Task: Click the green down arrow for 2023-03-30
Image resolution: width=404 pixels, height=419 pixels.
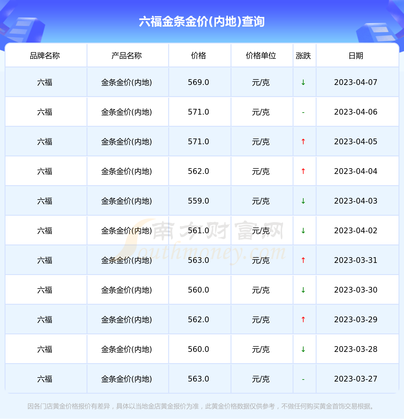Action: (303, 290)
